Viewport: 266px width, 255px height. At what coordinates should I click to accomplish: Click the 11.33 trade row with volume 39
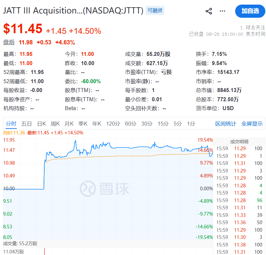click(x=239, y=215)
